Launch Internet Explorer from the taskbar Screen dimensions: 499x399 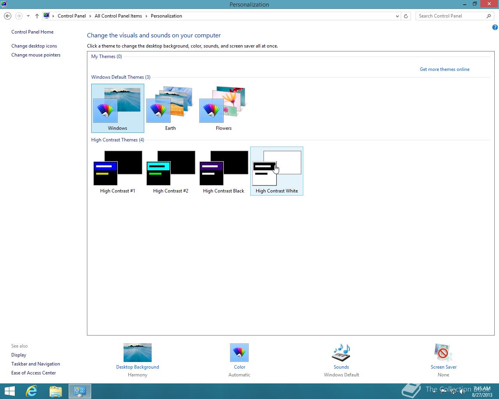[x=32, y=391]
